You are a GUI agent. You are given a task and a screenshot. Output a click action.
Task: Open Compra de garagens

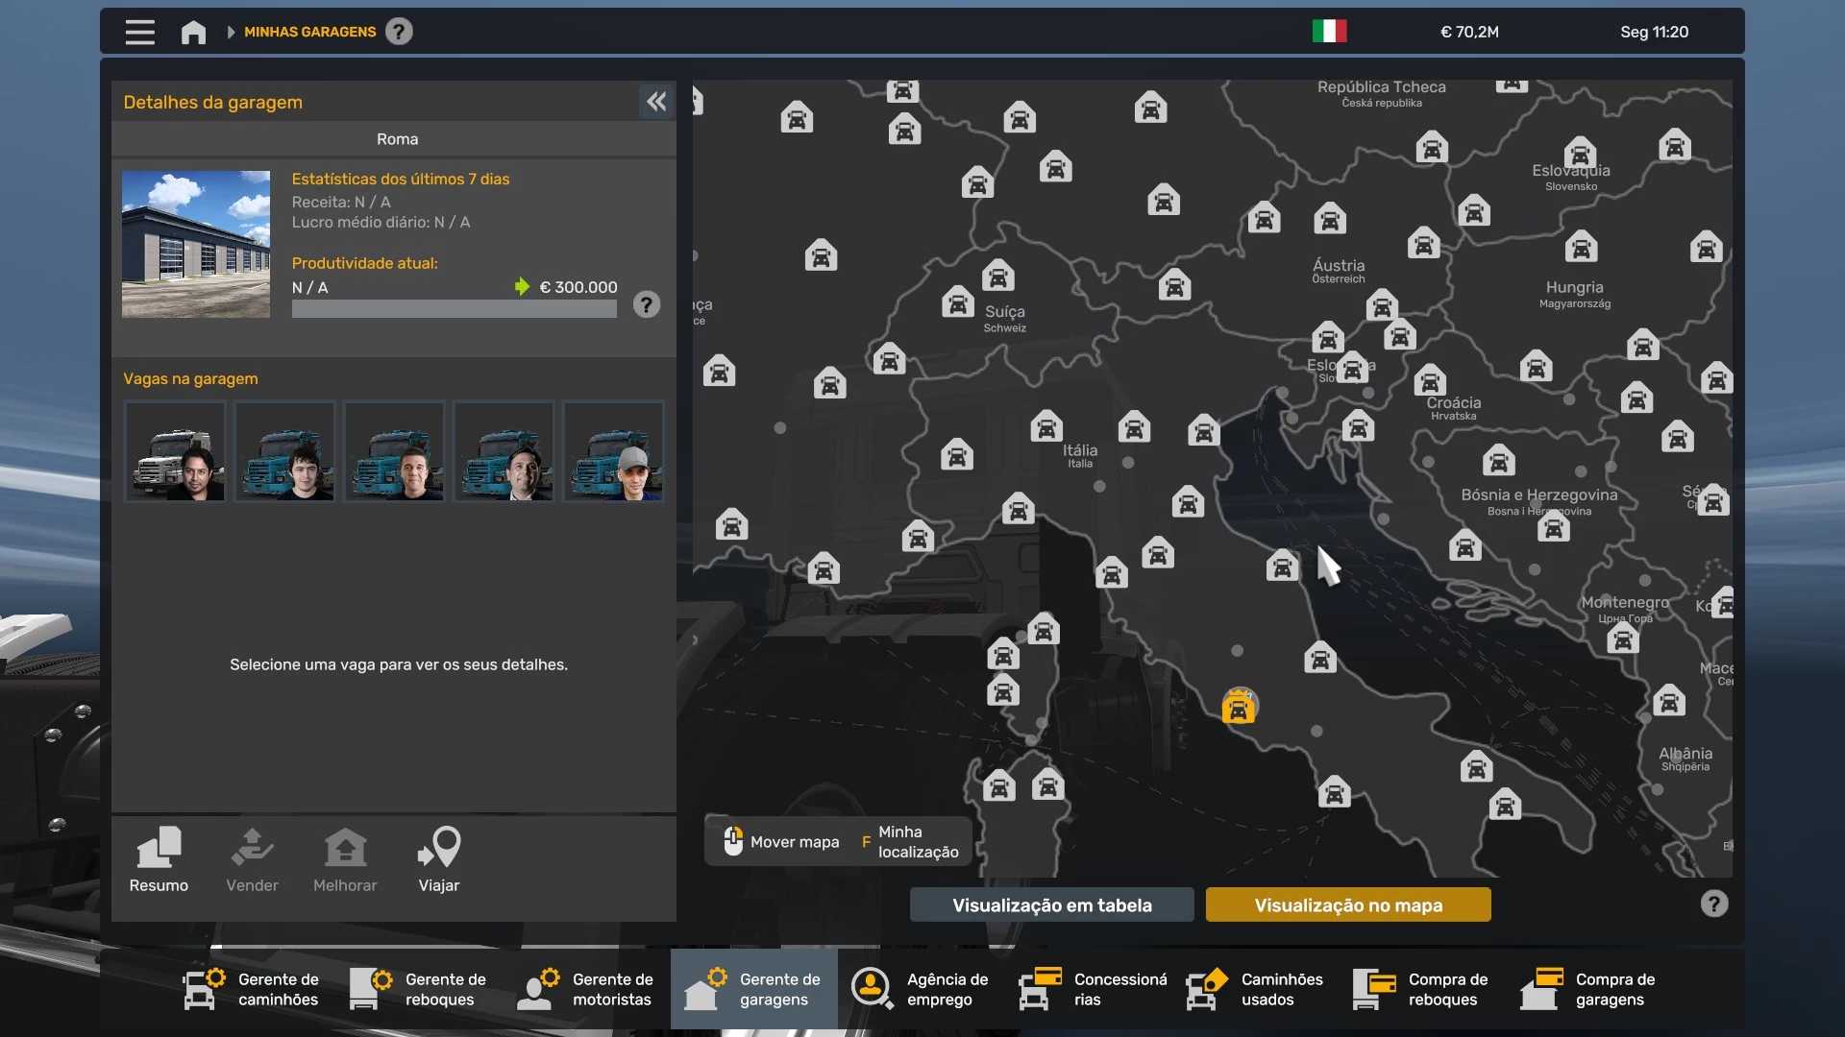(x=1589, y=989)
